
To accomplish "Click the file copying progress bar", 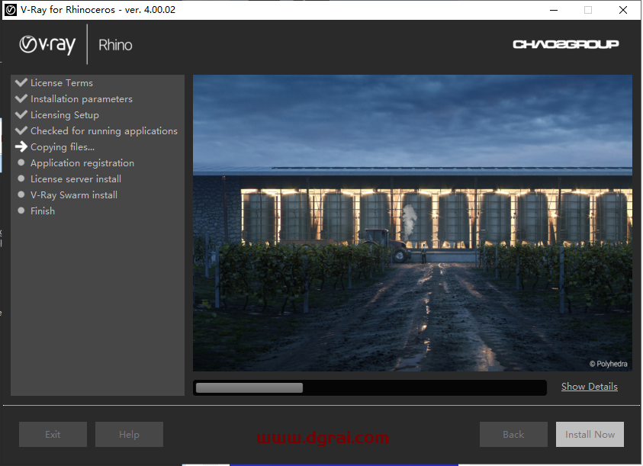I will 369,387.
